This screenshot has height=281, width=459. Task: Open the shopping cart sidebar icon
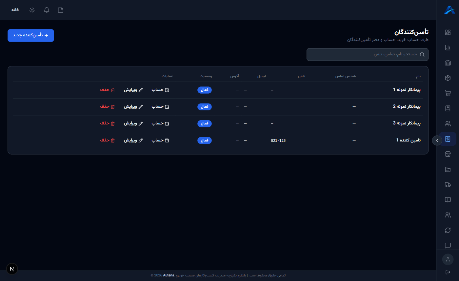coord(448,93)
